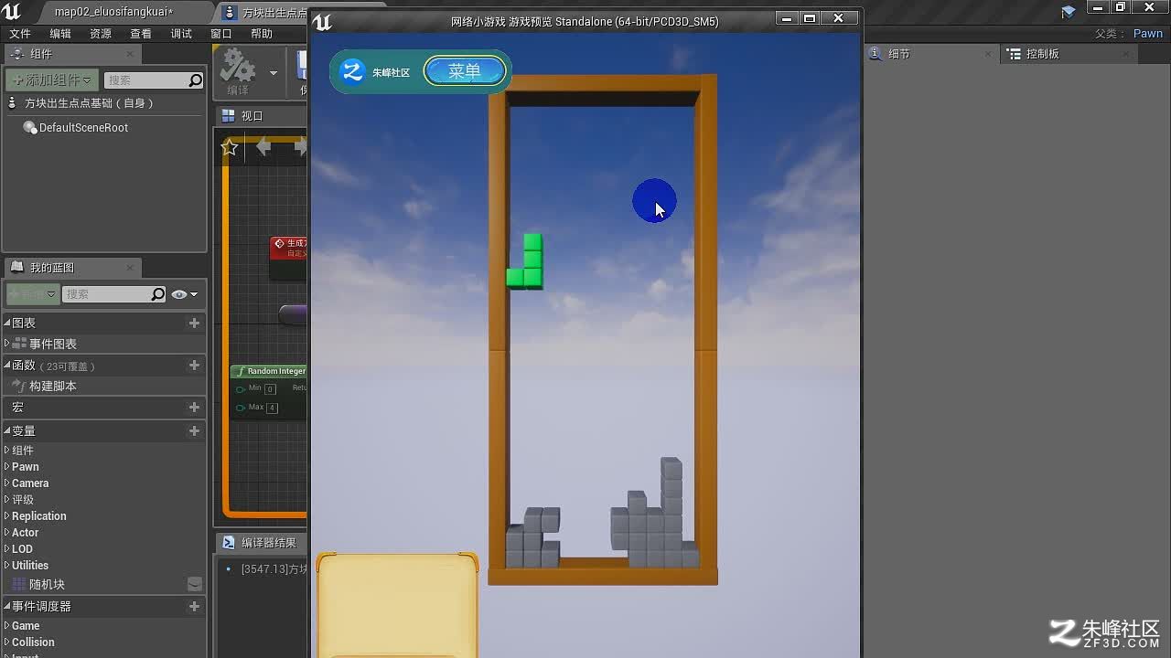The width and height of the screenshot is (1171, 658).
Task: Select the 构建脚本 function
Action: [x=52, y=387]
